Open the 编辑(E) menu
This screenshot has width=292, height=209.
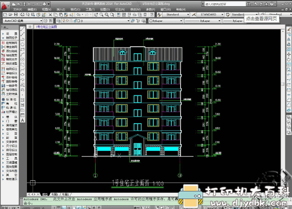click(x=32, y=9)
